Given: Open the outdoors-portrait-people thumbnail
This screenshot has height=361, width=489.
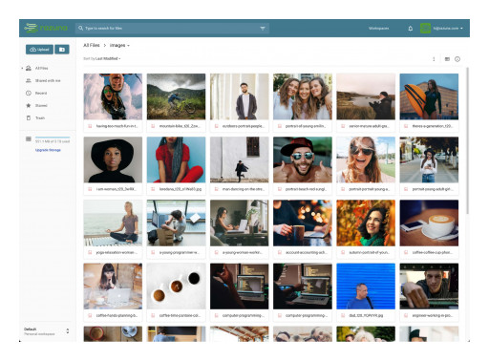Looking at the screenshot, I should 240,96.
